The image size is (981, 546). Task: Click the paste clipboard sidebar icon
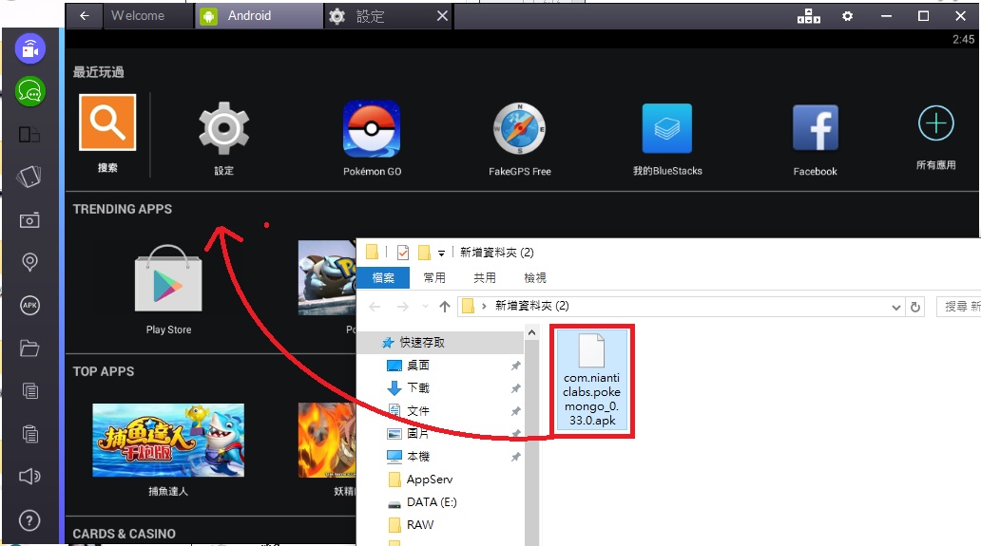[x=30, y=434]
